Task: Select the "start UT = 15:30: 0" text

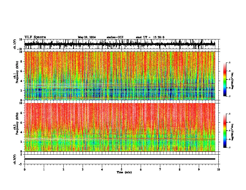Action: [x=150, y=37]
